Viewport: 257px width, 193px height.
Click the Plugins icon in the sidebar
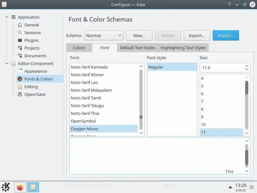click(x=20, y=40)
